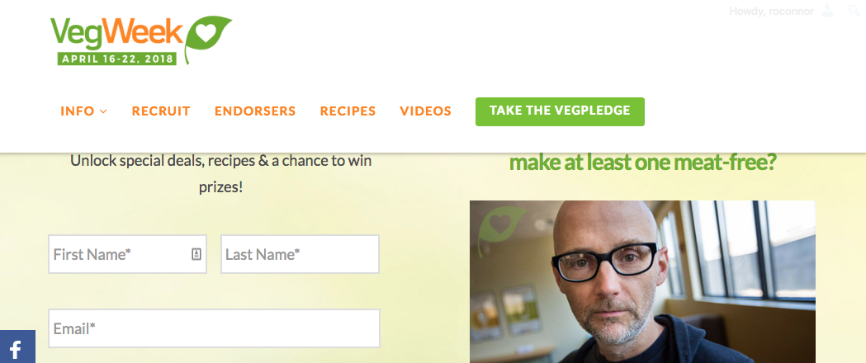Expand the INFO menu chevron
Viewport: 866px width, 363px height.
click(x=103, y=111)
